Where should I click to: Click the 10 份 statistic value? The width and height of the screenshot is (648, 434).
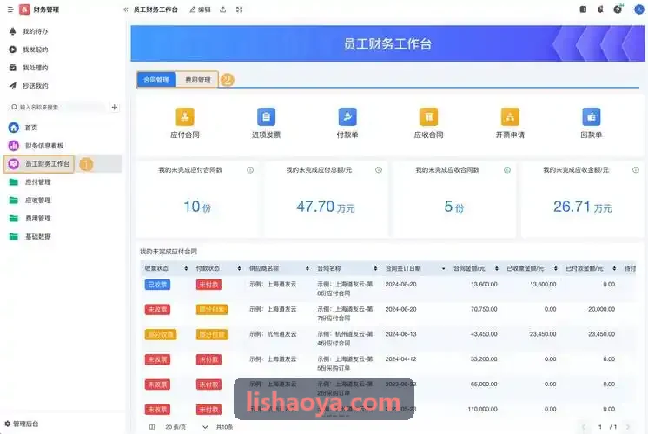point(197,207)
